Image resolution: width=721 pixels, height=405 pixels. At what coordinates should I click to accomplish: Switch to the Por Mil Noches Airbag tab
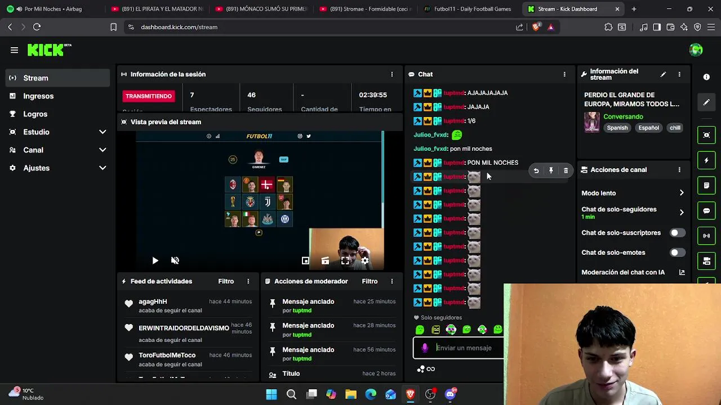click(x=51, y=9)
